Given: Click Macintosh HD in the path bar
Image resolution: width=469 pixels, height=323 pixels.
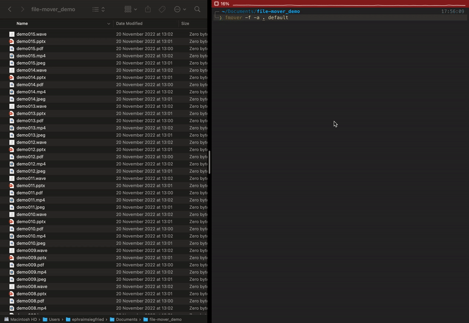Looking at the screenshot, I should tap(21, 319).
